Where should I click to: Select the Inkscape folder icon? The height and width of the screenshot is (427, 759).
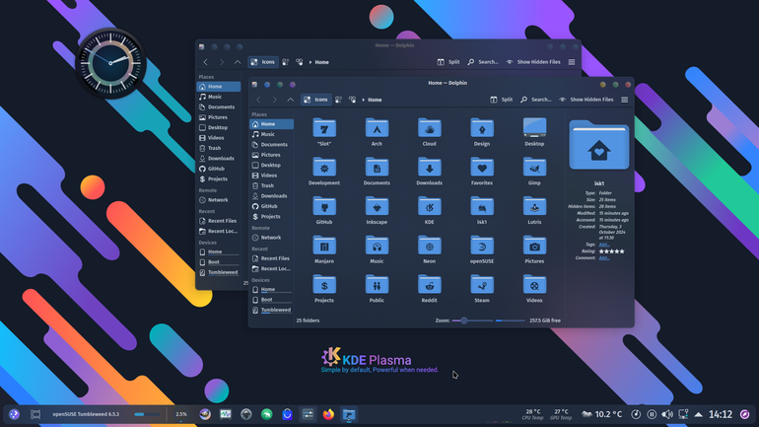377,207
